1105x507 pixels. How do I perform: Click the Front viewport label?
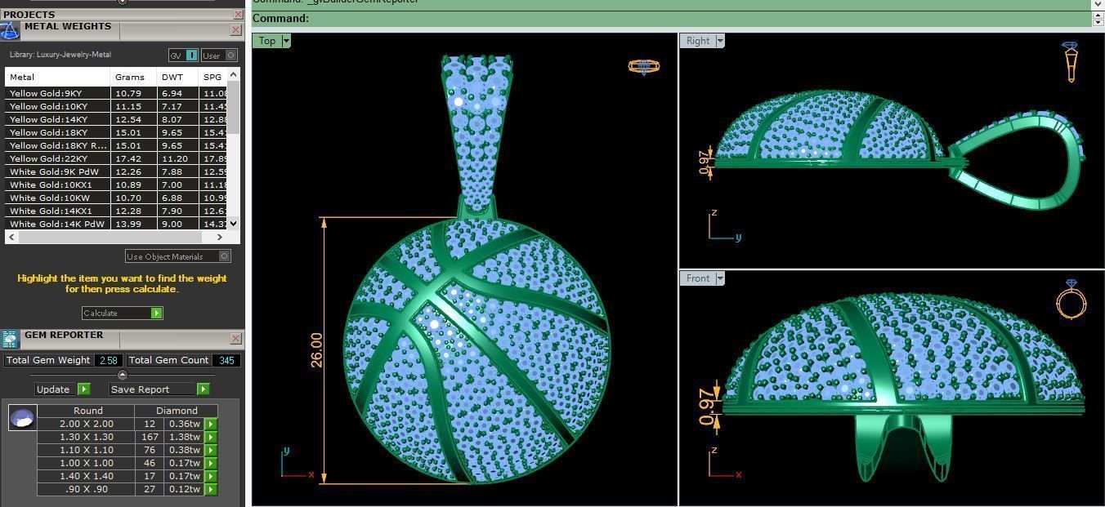[x=698, y=278]
